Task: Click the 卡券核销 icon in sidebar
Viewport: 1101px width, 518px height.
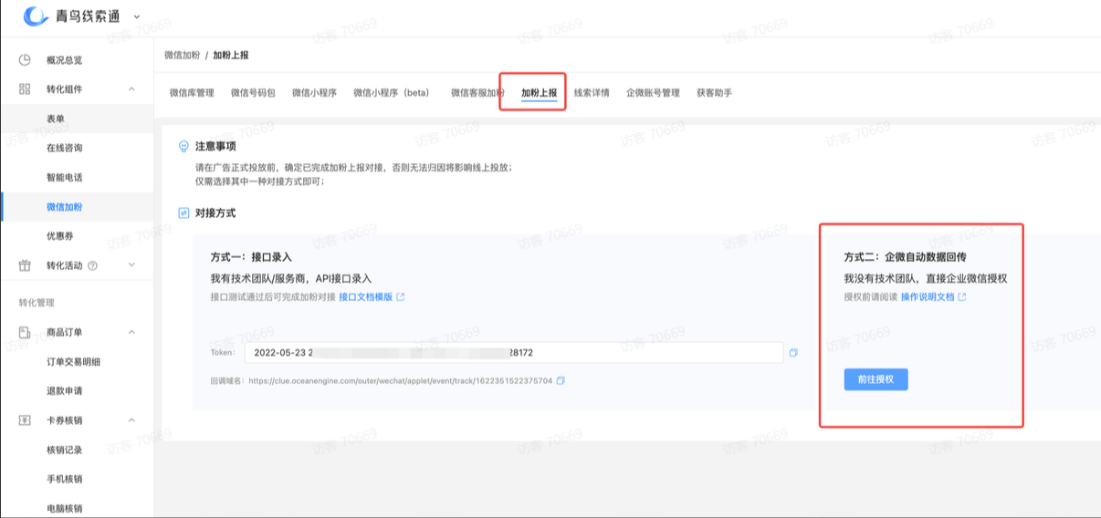Action: coord(25,420)
